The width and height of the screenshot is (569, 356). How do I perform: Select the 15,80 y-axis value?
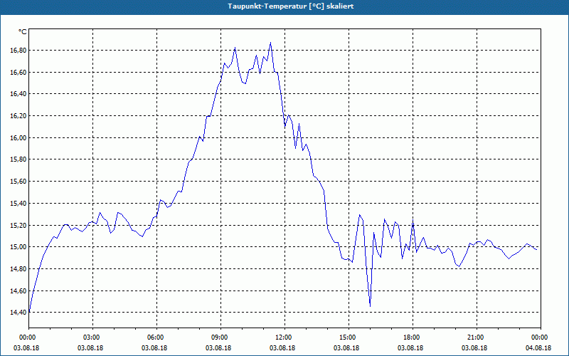pos(18,159)
